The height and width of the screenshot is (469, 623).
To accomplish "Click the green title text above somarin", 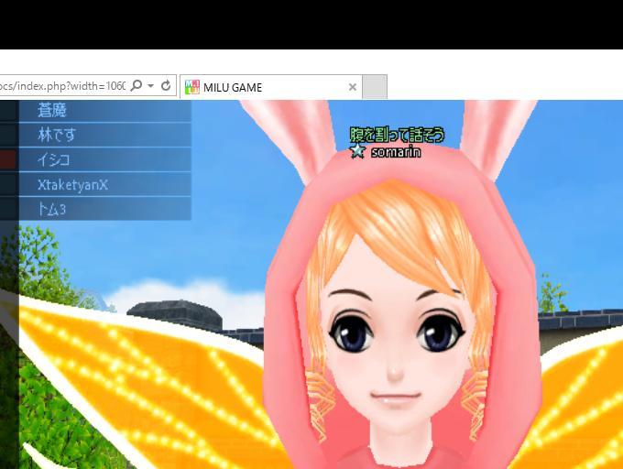I will point(397,135).
